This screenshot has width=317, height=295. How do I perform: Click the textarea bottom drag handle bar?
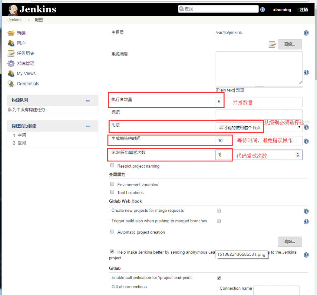pos(259,86)
